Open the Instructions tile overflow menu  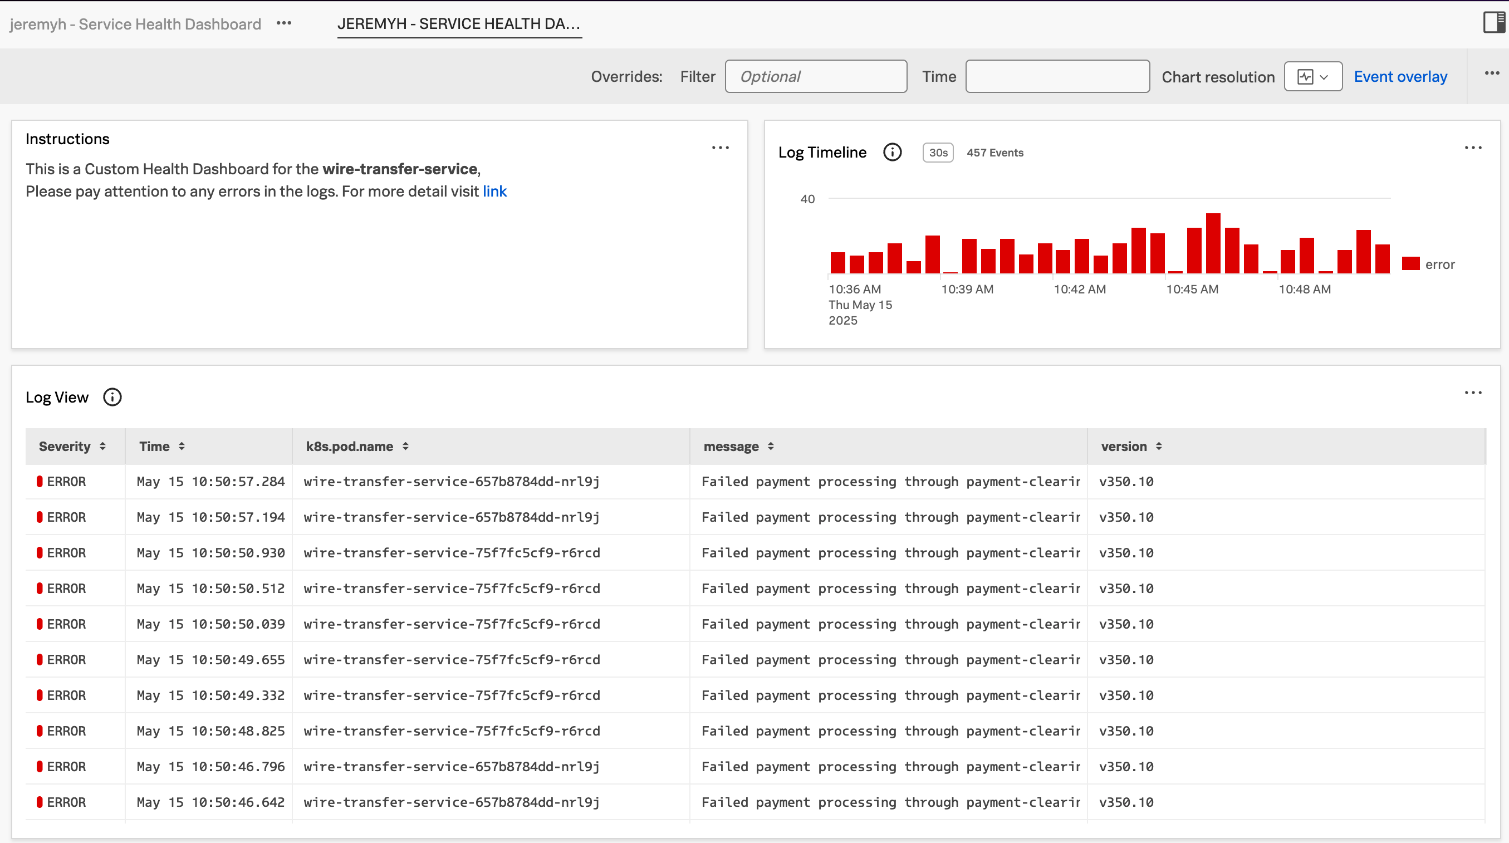tap(720, 148)
